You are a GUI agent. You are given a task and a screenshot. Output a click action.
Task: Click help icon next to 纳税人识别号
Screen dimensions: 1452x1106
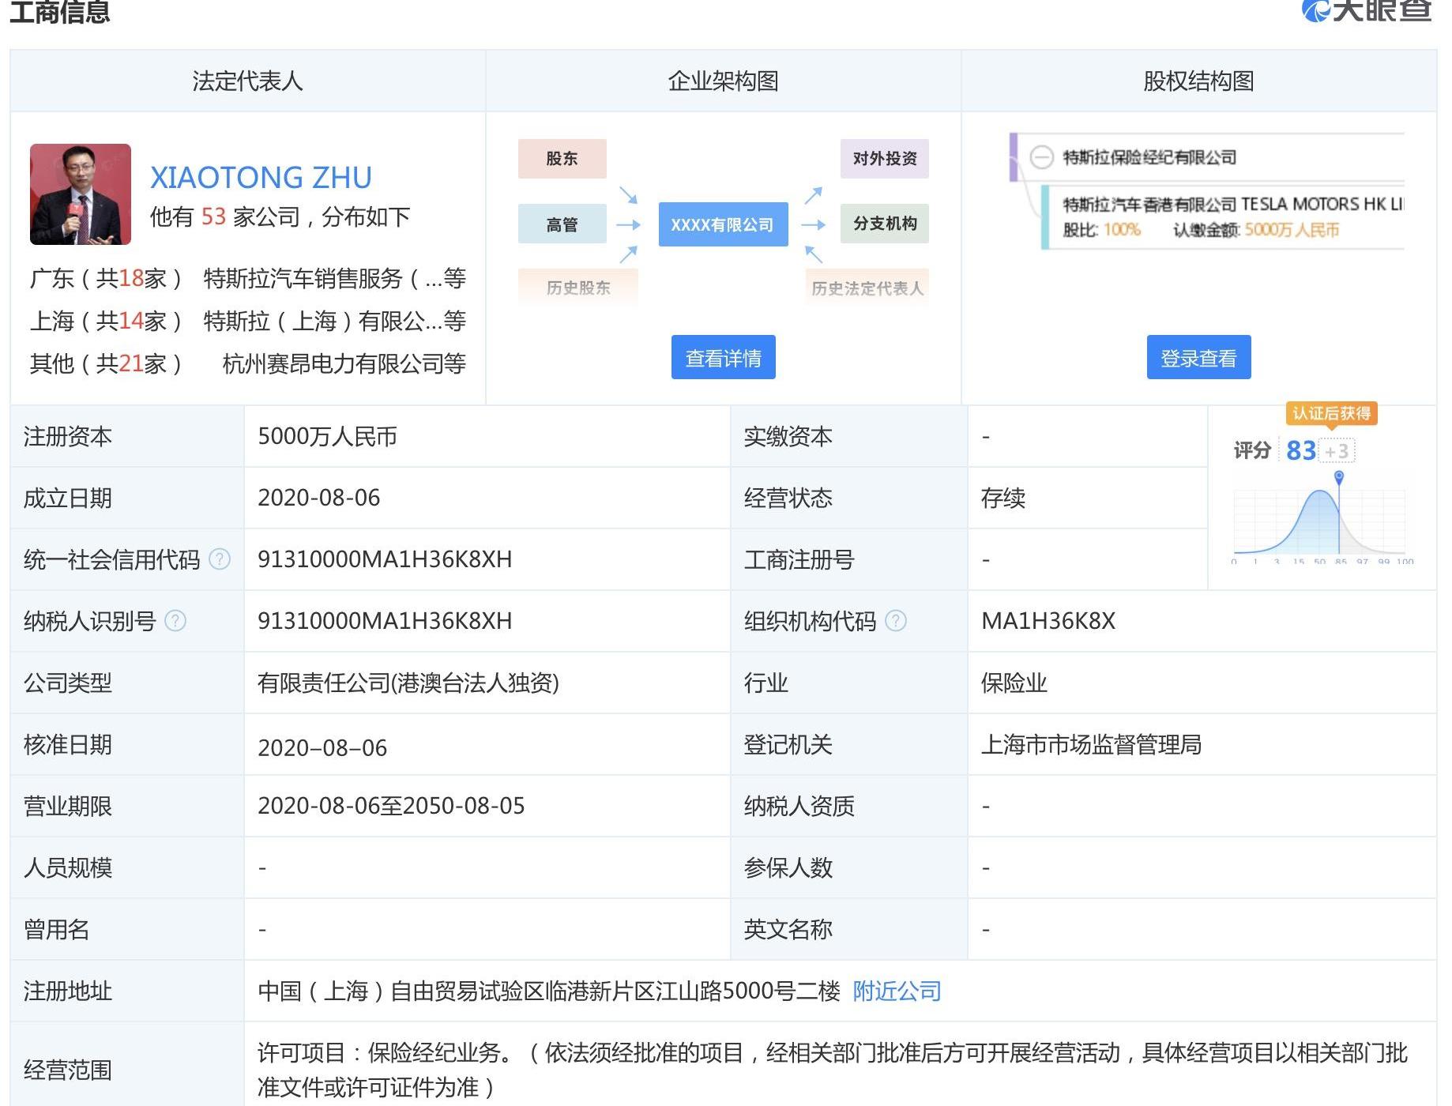pos(175,621)
